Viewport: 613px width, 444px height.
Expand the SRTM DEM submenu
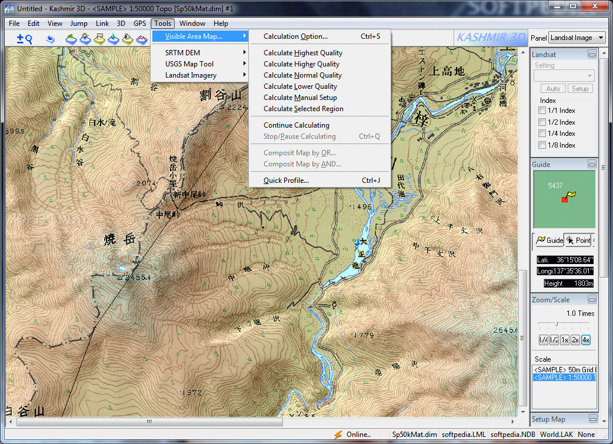[199, 53]
